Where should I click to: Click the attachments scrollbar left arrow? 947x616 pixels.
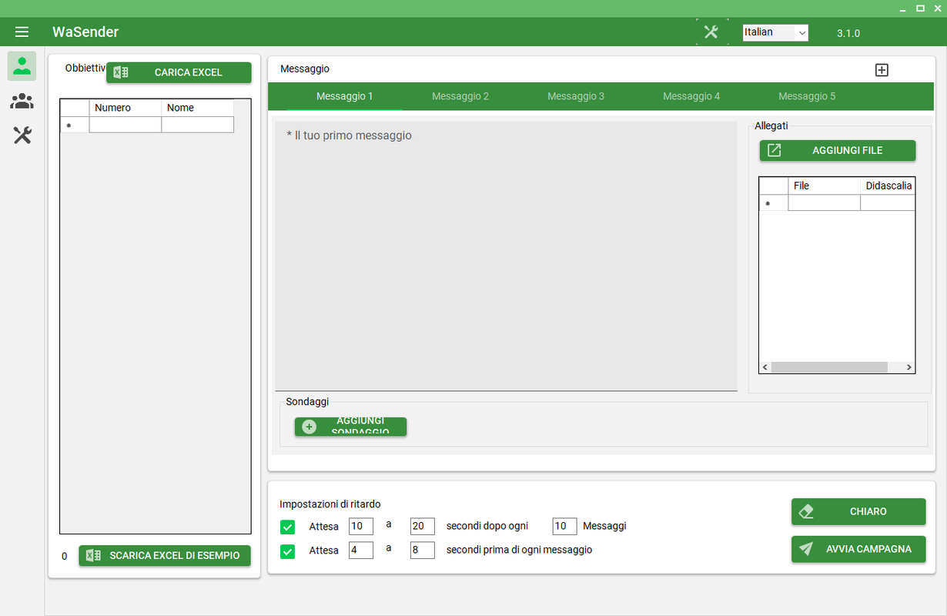[765, 367]
